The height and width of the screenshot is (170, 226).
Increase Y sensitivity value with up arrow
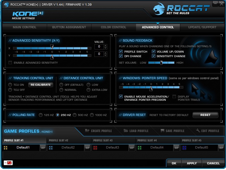click(105, 53)
